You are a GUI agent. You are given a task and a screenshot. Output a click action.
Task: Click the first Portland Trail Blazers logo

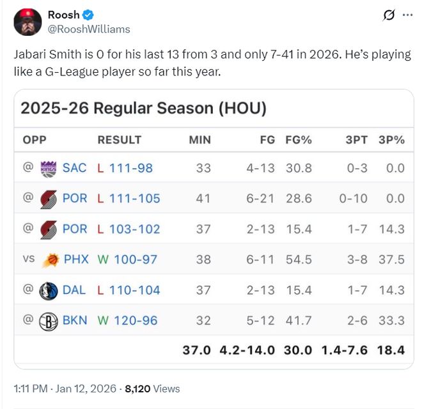(x=49, y=199)
